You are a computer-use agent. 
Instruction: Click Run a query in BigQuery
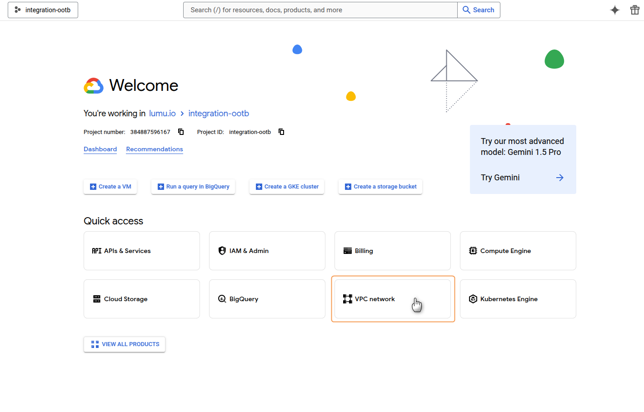tap(193, 187)
